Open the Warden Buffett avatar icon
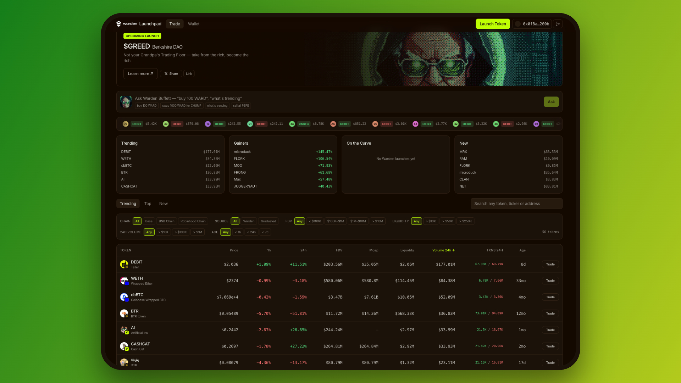Screen dimensions: 681x383 (x=126, y=102)
